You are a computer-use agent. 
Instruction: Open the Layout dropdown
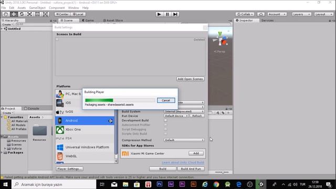324,14
